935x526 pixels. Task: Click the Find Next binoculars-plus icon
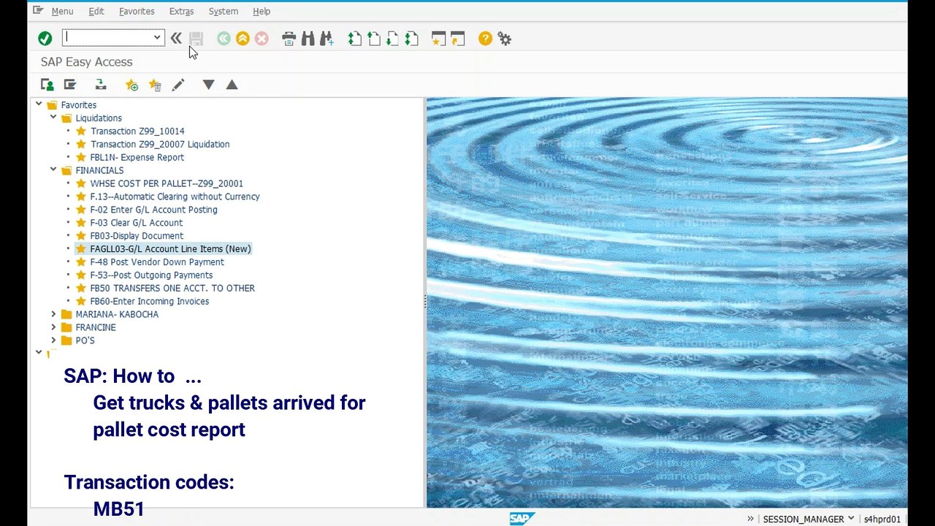327,38
